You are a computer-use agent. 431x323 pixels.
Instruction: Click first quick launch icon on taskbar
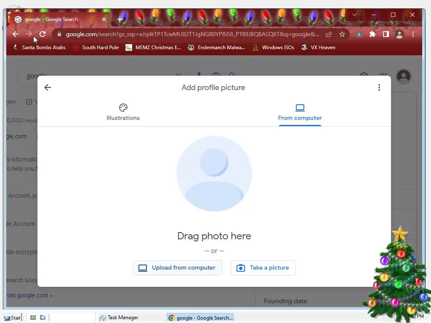(x=33, y=318)
